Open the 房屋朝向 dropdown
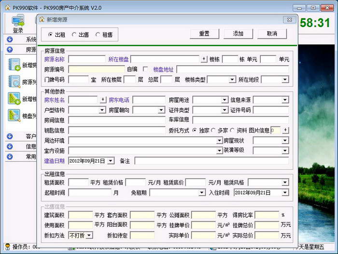 click(161, 110)
